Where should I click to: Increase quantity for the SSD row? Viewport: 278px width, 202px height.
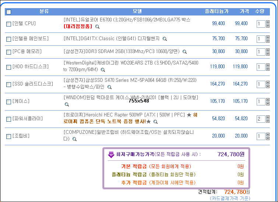268,83
